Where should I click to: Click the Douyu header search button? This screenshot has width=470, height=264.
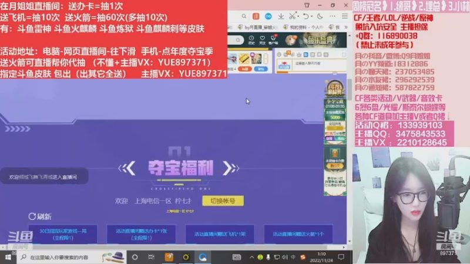click(x=238, y=40)
